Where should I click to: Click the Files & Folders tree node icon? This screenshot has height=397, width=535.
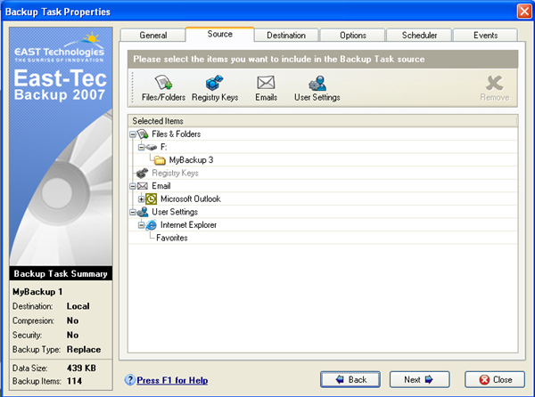[x=143, y=134]
